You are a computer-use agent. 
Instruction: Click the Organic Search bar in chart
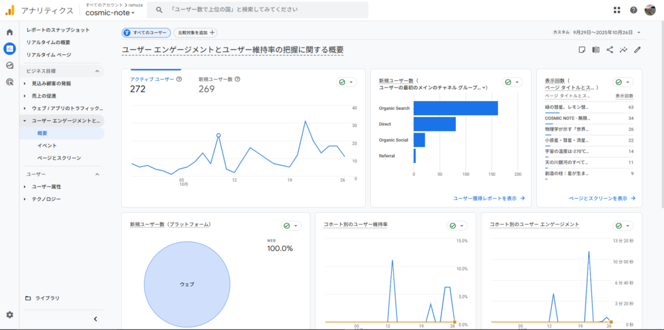pyautogui.click(x=455, y=108)
